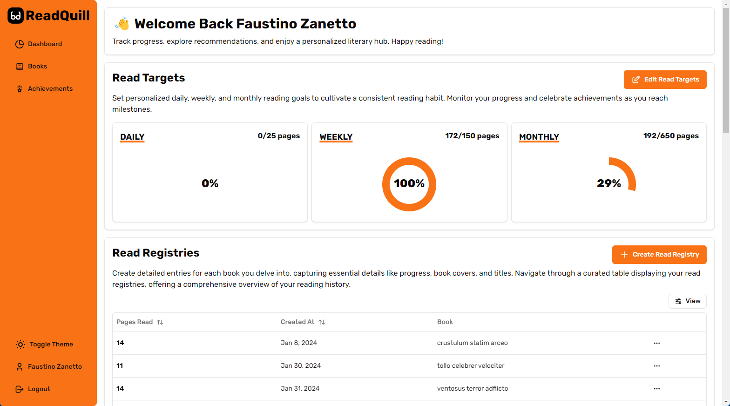Image resolution: width=730 pixels, height=406 pixels.
Task: Click the Logout arrow icon
Action: point(20,389)
